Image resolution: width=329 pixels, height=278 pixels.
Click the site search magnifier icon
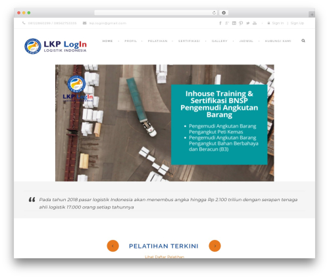[x=303, y=41]
